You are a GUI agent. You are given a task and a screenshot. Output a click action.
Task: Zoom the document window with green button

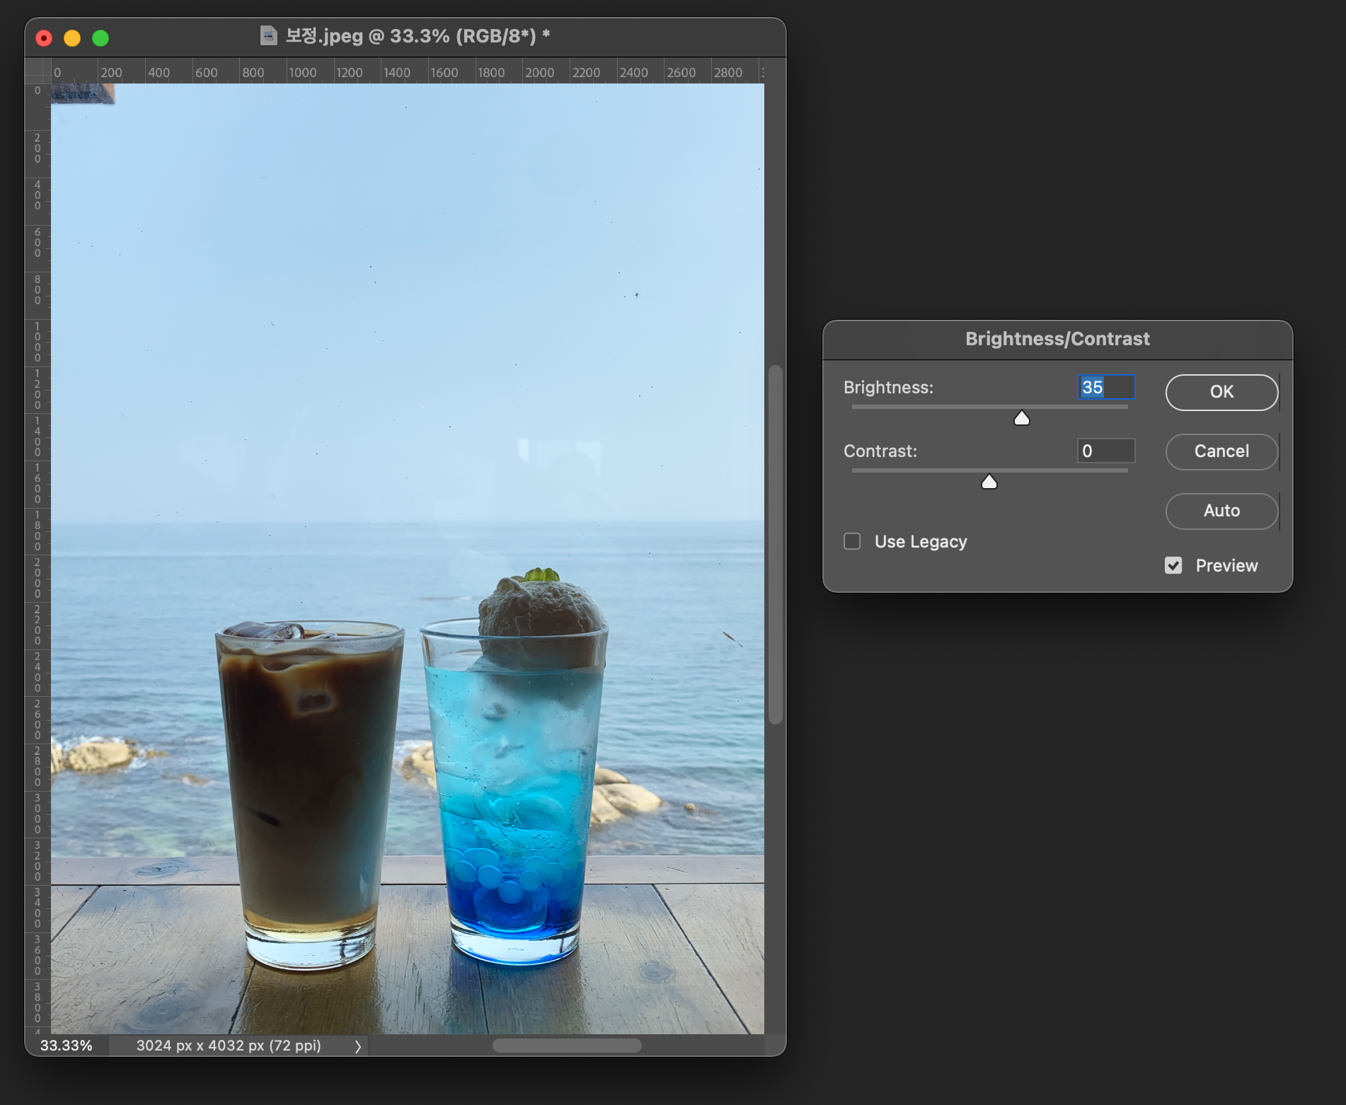(100, 38)
